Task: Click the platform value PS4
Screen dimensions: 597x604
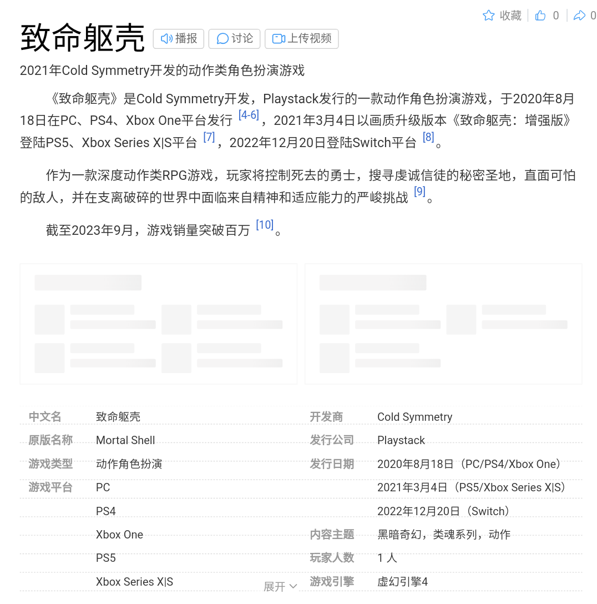Action: point(106,511)
